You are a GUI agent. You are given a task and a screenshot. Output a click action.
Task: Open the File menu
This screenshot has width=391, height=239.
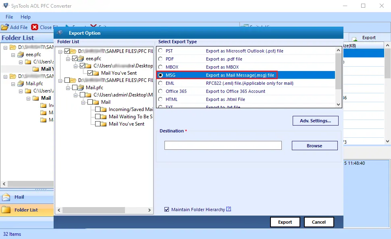[x=9, y=17]
